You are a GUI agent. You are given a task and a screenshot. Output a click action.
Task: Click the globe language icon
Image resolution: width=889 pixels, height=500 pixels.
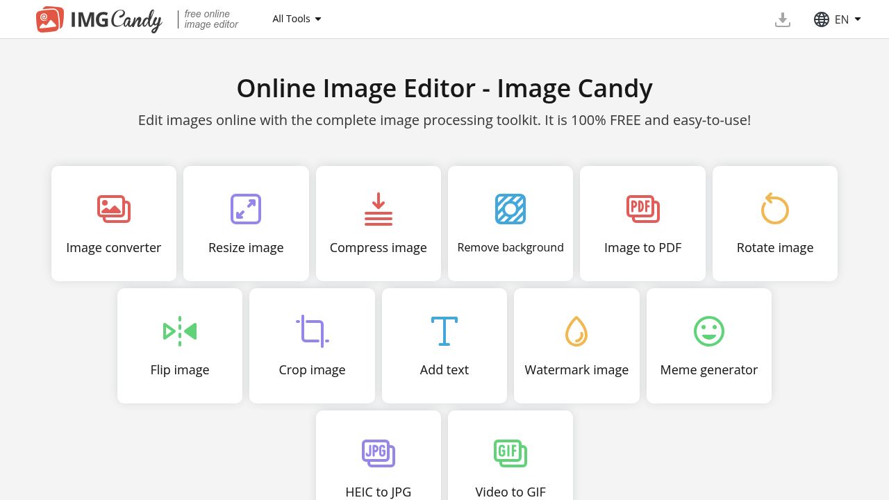pos(822,19)
